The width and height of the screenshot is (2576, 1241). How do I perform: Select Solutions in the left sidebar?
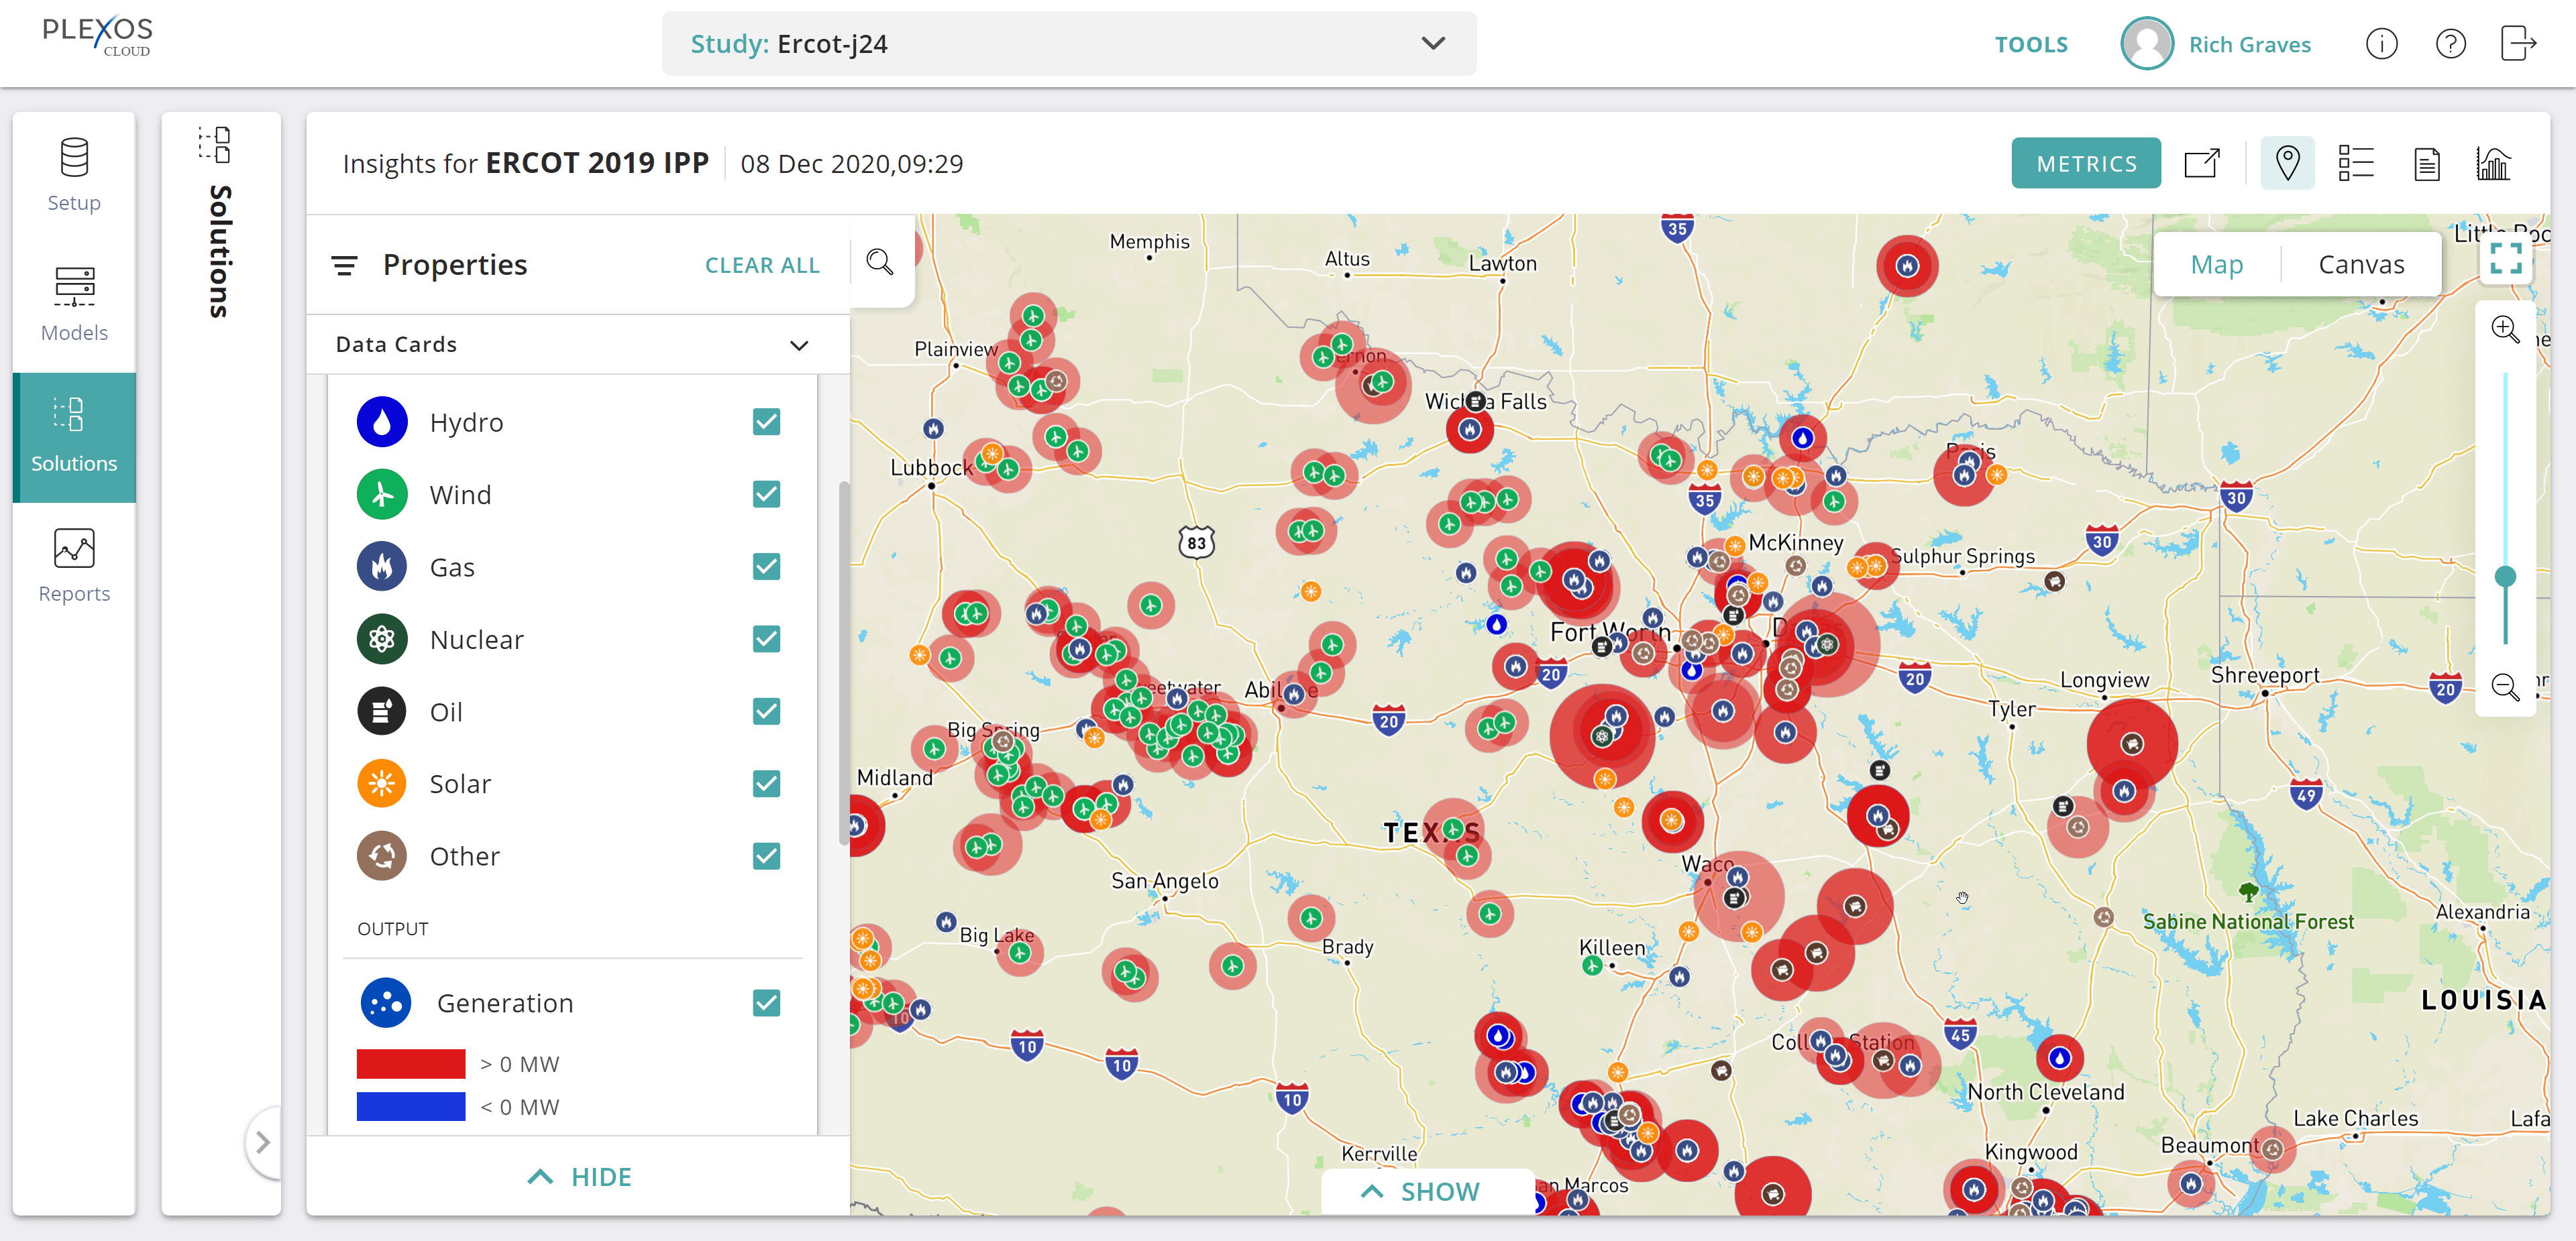(x=74, y=436)
